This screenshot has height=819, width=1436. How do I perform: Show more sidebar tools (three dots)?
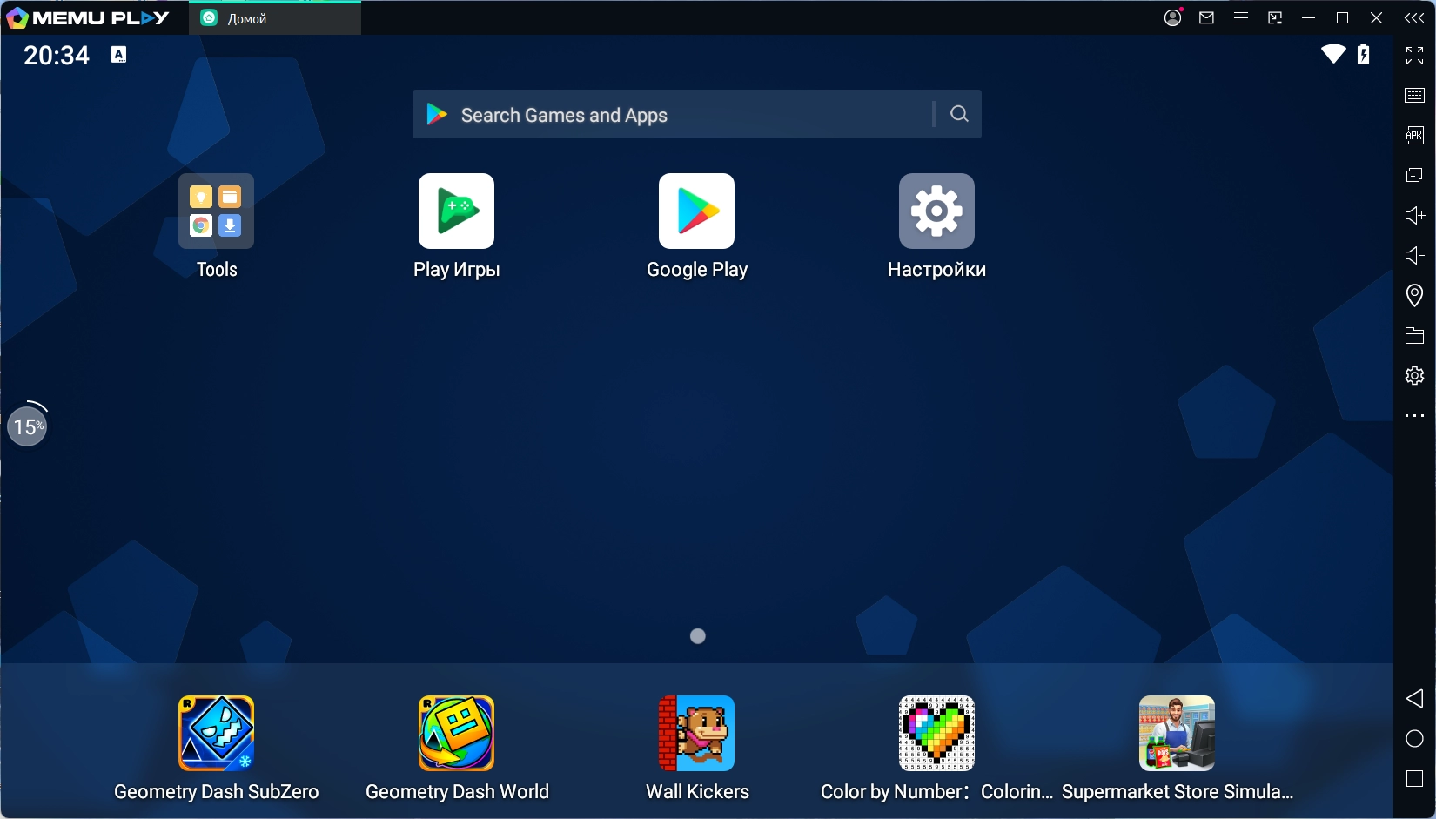click(1415, 416)
